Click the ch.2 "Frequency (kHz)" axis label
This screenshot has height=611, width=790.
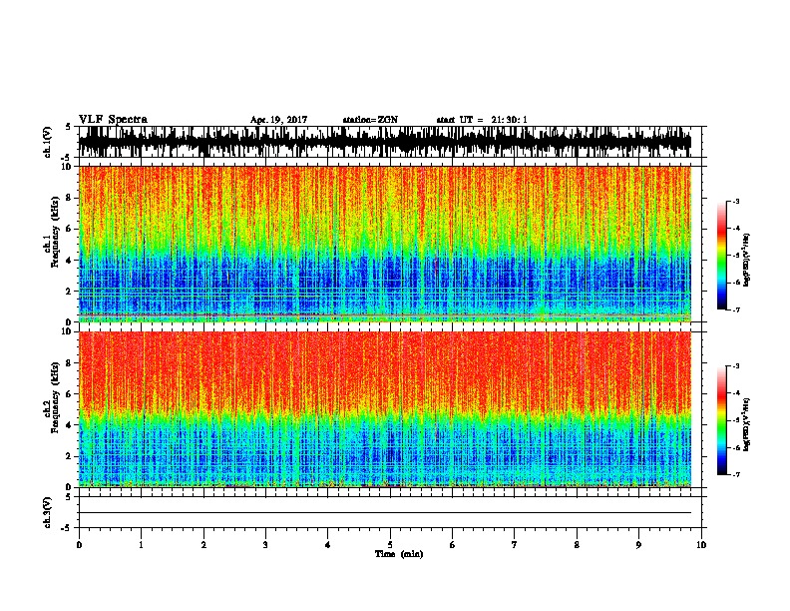pyautogui.click(x=55, y=397)
